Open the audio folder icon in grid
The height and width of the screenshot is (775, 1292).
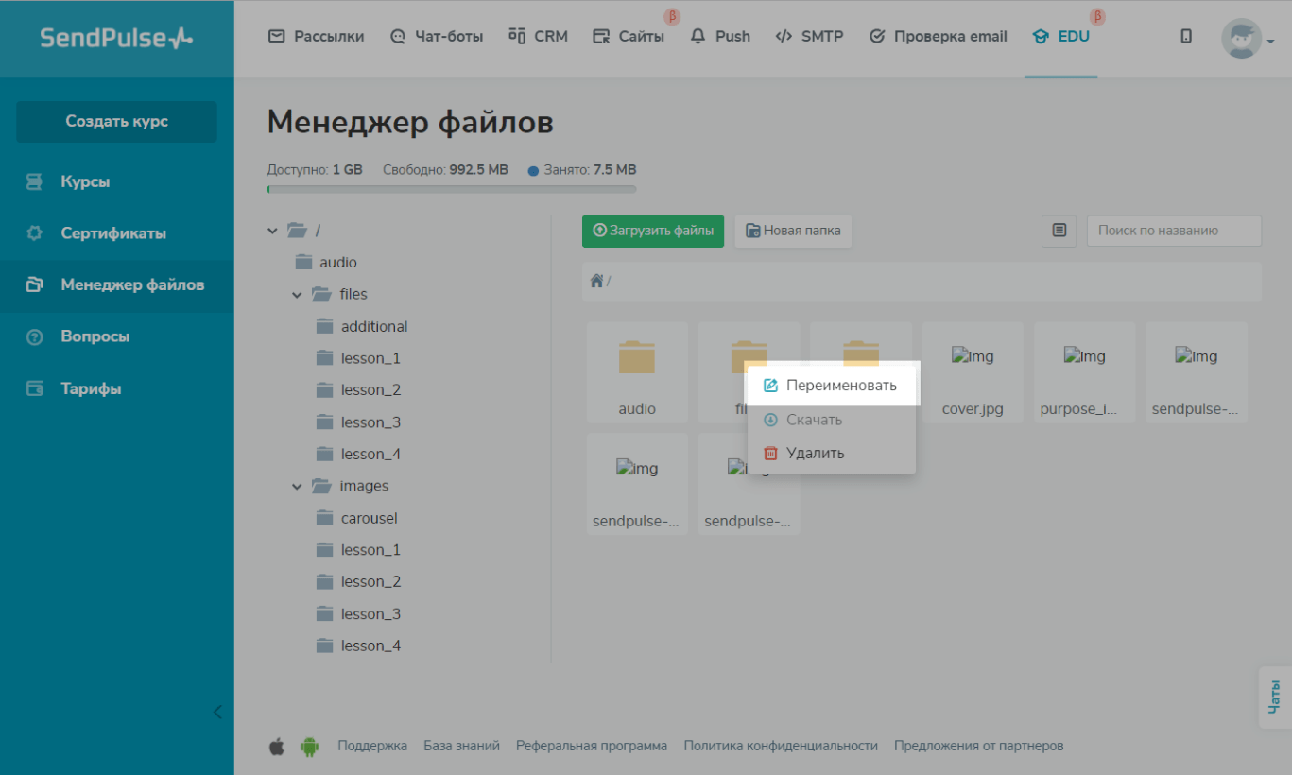(637, 358)
